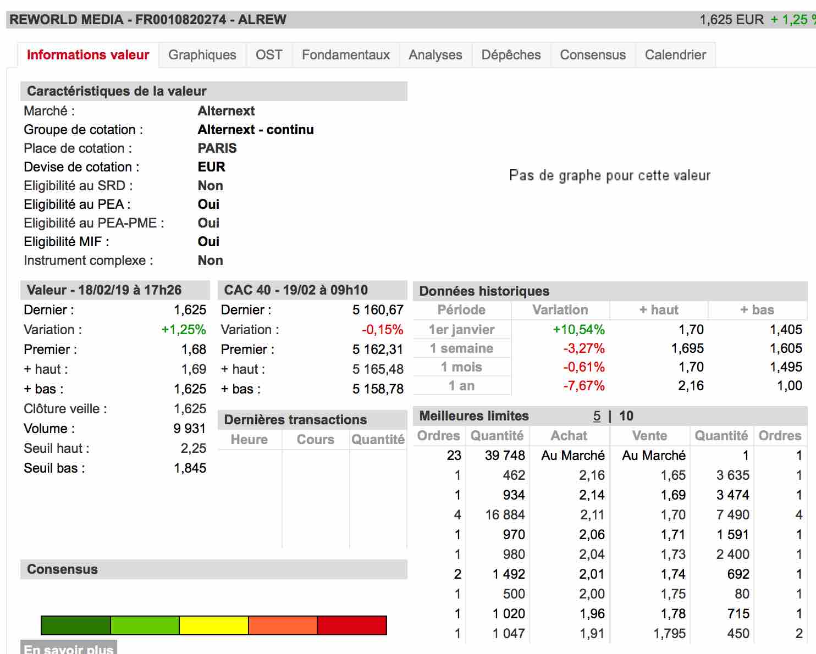Switch to the Graphiques tab
Viewport: 816px width, 654px height.
tap(202, 55)
